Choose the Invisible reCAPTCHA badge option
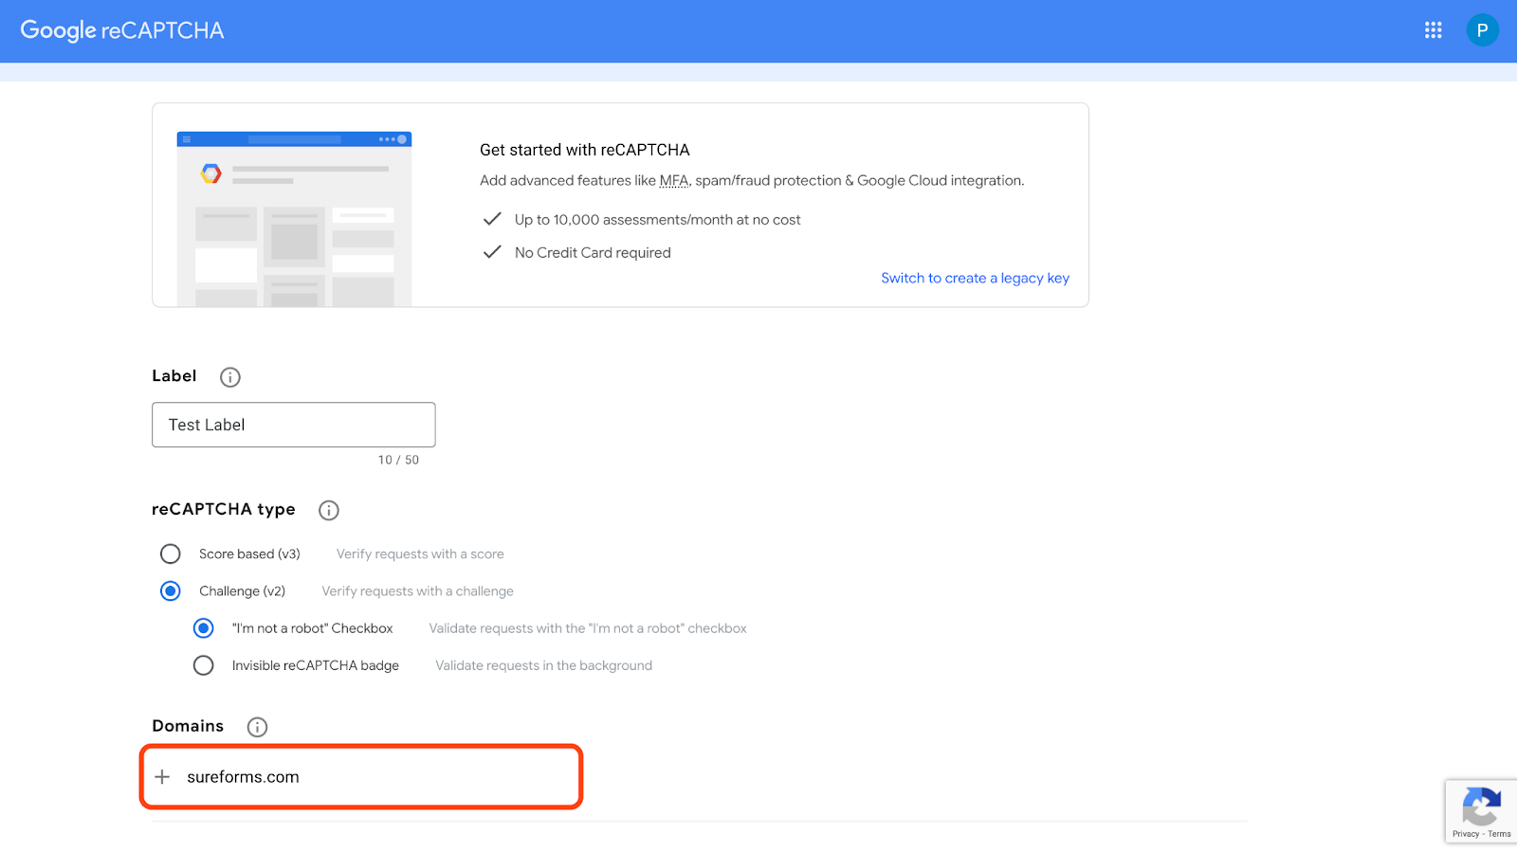The image size is (1517, 853). pyautogui.click(x=203, y=664)
